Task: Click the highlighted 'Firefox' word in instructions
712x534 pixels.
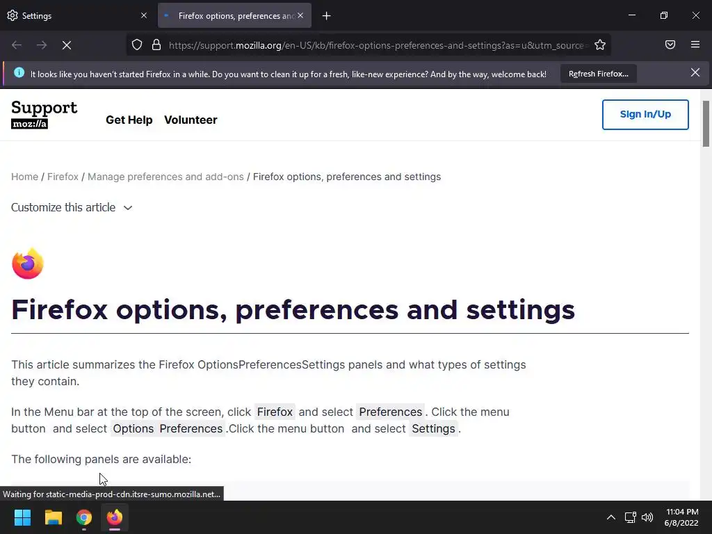Action: click(x=275, y=412)
